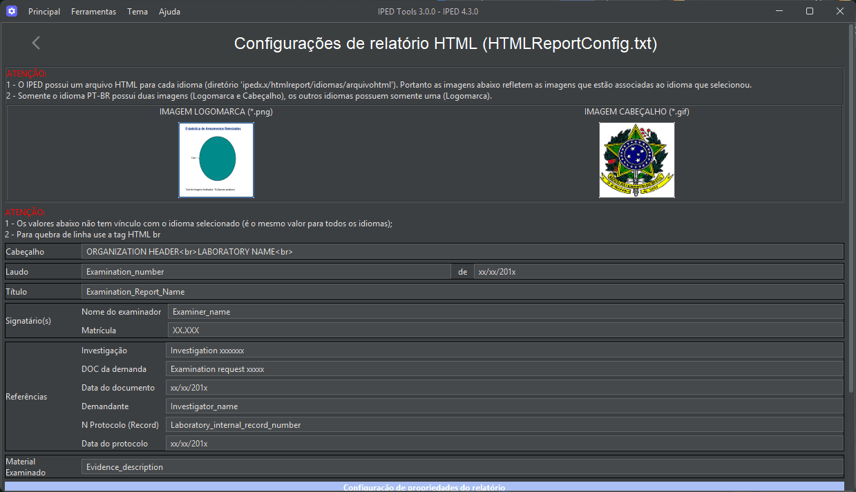Click the IPED Tools gear icon

click(11, 11)
